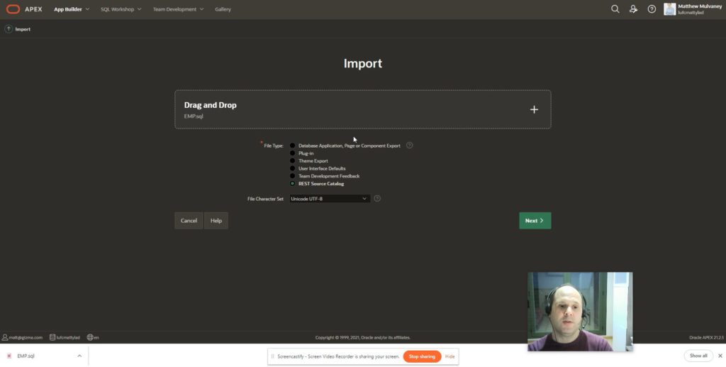
Task: Click Stop sharing in Screencastify bar
Action: [422, 356]
